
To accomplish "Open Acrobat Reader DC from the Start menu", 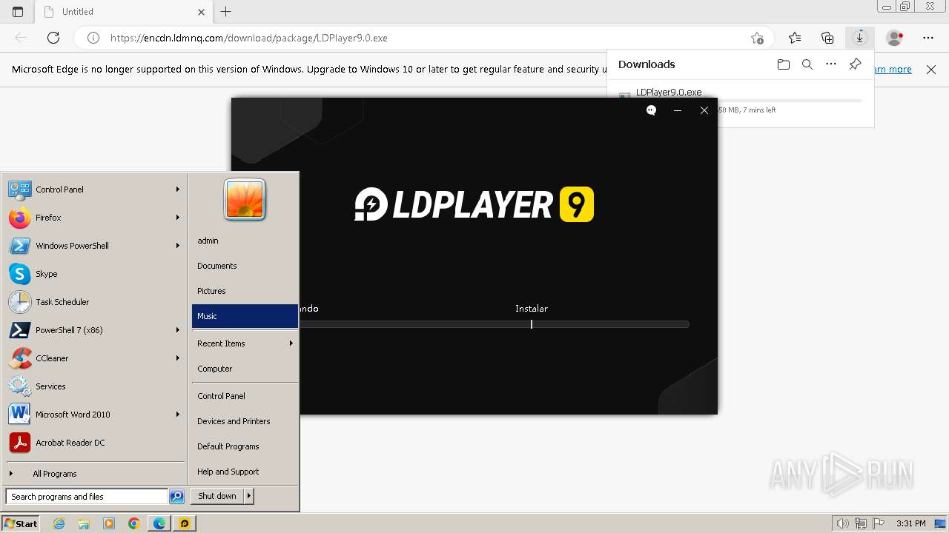I will [94, 443].
